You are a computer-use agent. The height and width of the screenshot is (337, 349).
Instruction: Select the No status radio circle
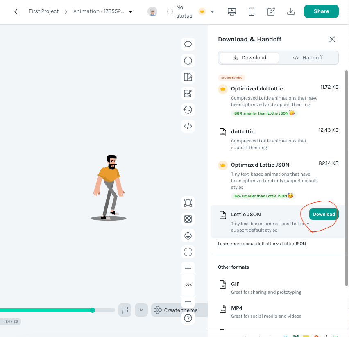tap(170, 11)
